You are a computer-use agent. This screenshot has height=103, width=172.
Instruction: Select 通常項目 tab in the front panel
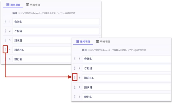point(83,42)
